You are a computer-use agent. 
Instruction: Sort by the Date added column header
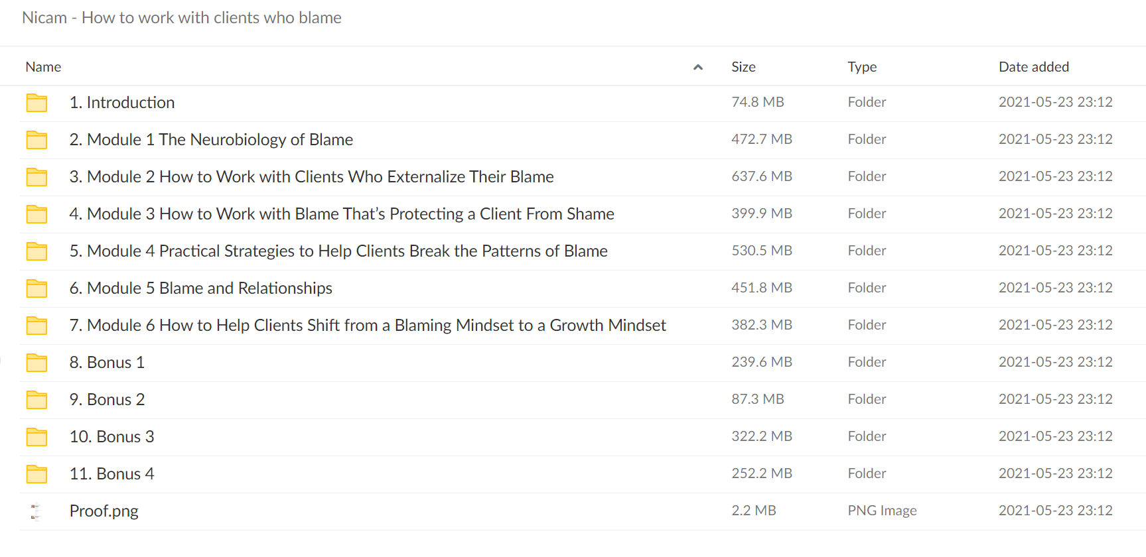[x=1034, y=67]
